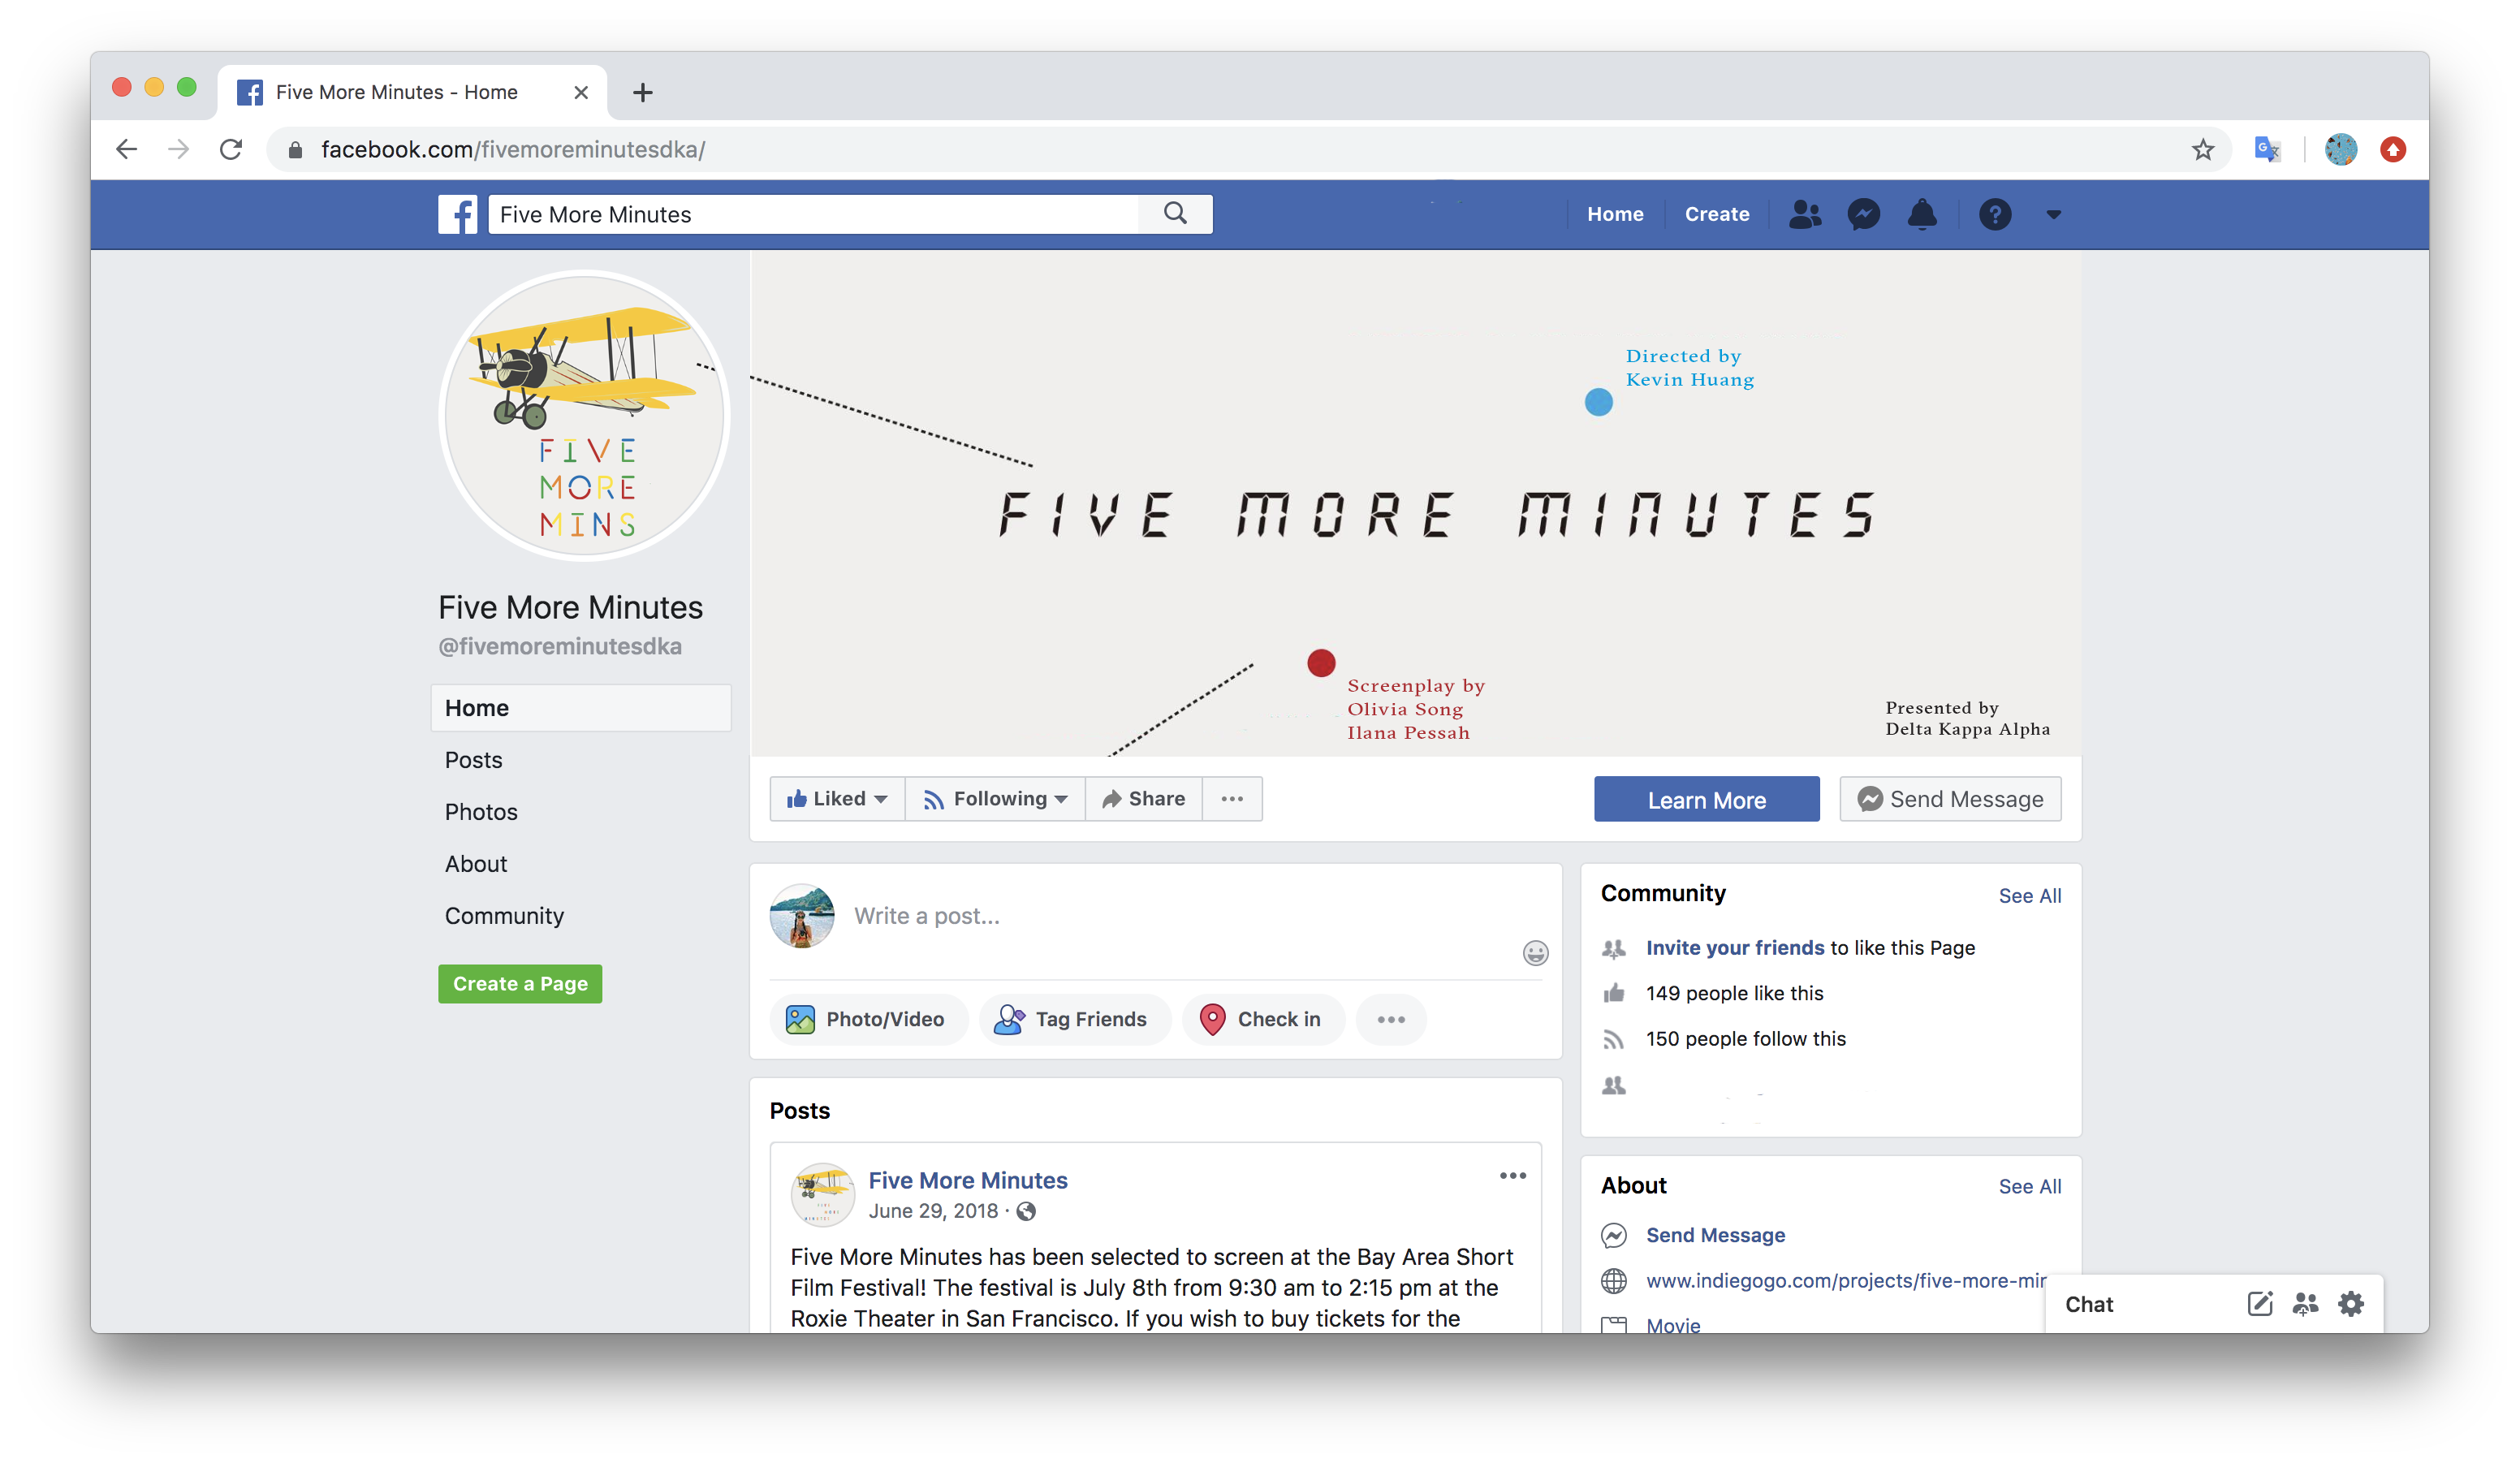This screenshot has width=2520, height=1463.
Task: Go back with browser back arrow
Action: point(126,149)
